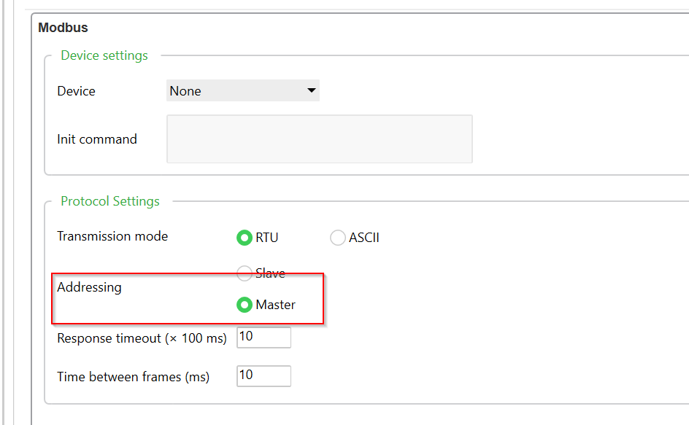Click the Device dropdown arrow icon
This screenshot has height=425, width=689.
click(312, 90)
